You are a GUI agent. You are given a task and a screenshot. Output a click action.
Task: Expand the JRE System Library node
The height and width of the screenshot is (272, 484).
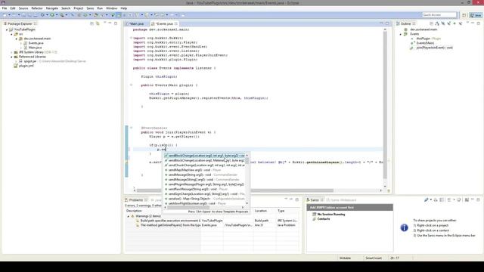12,52
